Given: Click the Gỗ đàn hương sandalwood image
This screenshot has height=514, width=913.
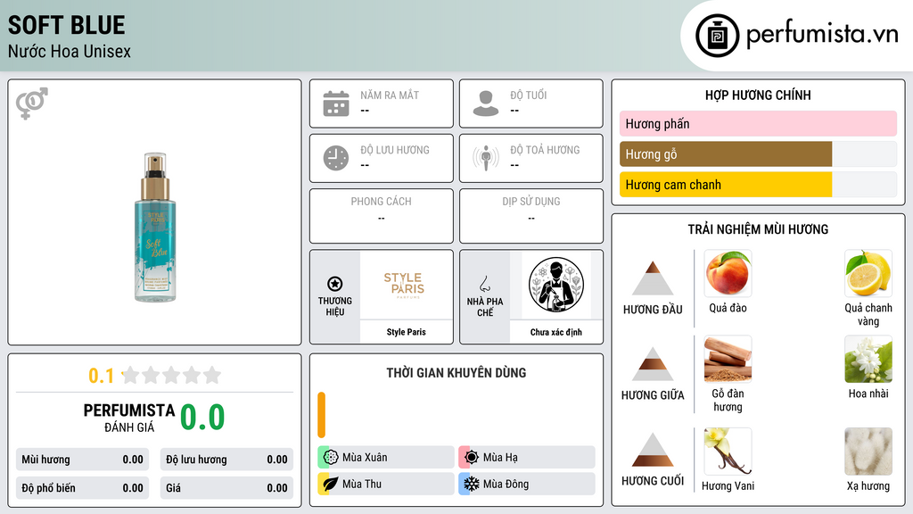Looking at the screenshot, I should [728, 359].
